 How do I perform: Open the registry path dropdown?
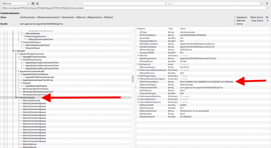pos(135,8)
